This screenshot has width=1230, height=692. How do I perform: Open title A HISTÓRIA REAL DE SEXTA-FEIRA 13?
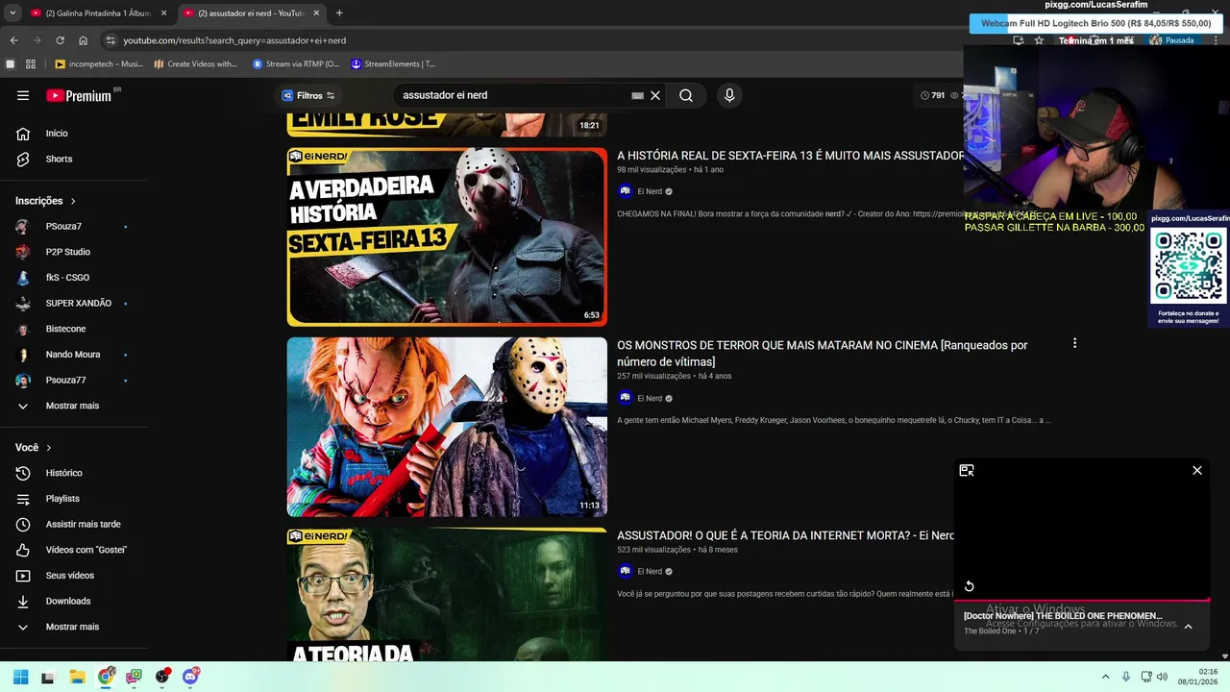[790, 156]
